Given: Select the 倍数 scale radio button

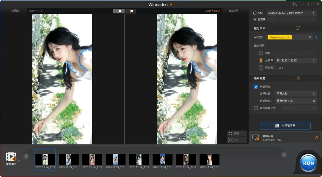Looking at the screenshot, I should pos(261,53).
